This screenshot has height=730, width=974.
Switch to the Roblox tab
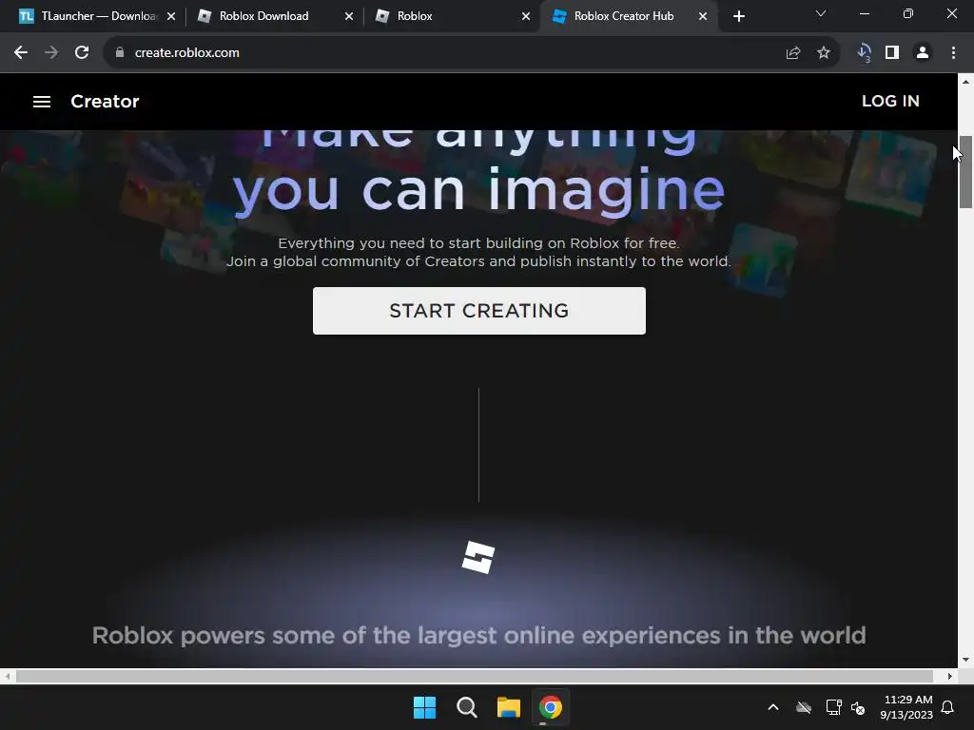click(x=450, y=16)
